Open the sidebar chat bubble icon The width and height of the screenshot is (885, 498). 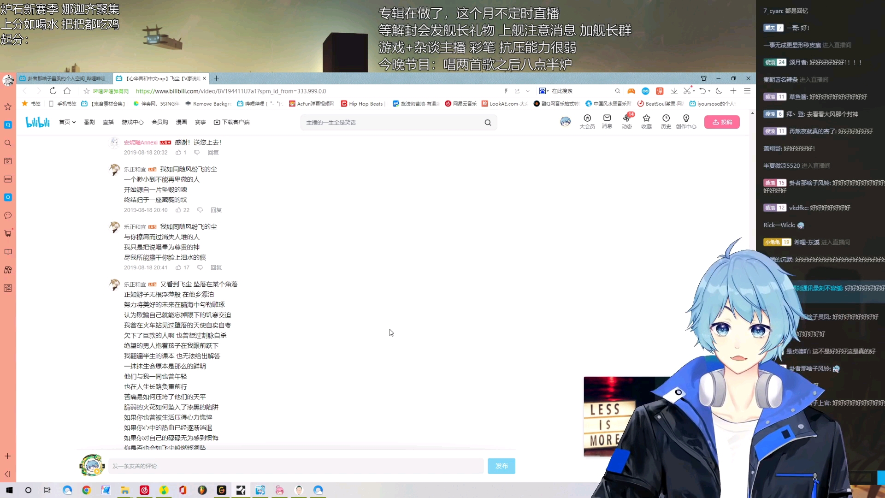tap(8, 215)
